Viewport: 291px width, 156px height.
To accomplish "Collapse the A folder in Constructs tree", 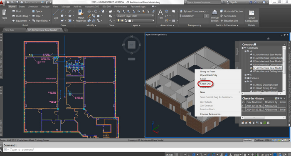I will (x=246, y=51).
